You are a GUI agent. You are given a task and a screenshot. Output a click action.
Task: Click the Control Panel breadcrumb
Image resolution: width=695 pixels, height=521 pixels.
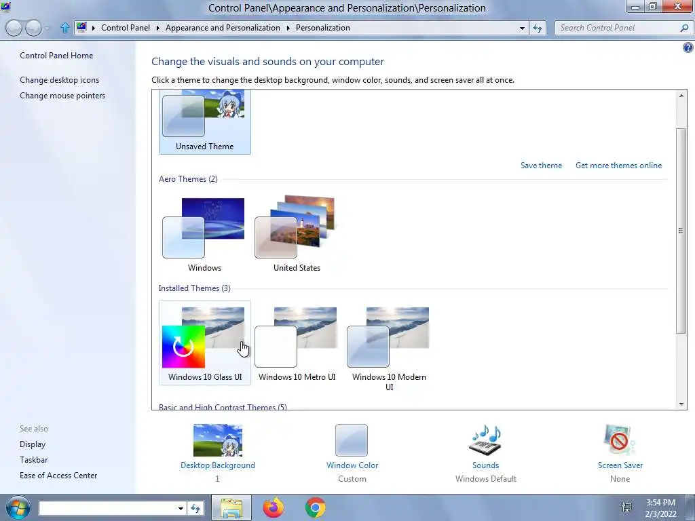click(126, 27)
